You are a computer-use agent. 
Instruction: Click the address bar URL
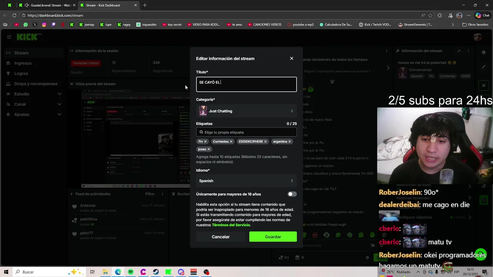tap(55, 15)
